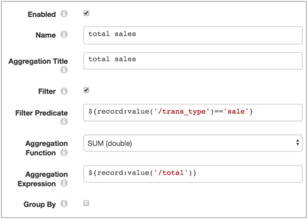Uncheck the Enabled checkbox
The height and width of the screenshot is (219, 307).
86,13
